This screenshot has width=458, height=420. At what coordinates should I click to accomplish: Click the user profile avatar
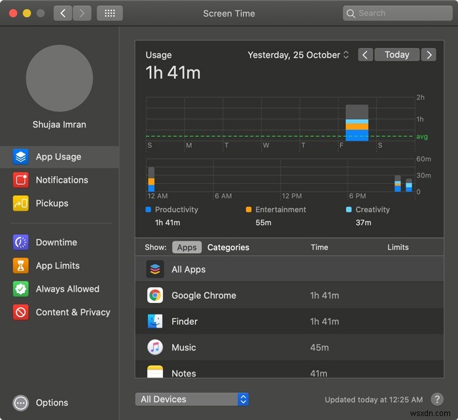(x=60, y=79)
